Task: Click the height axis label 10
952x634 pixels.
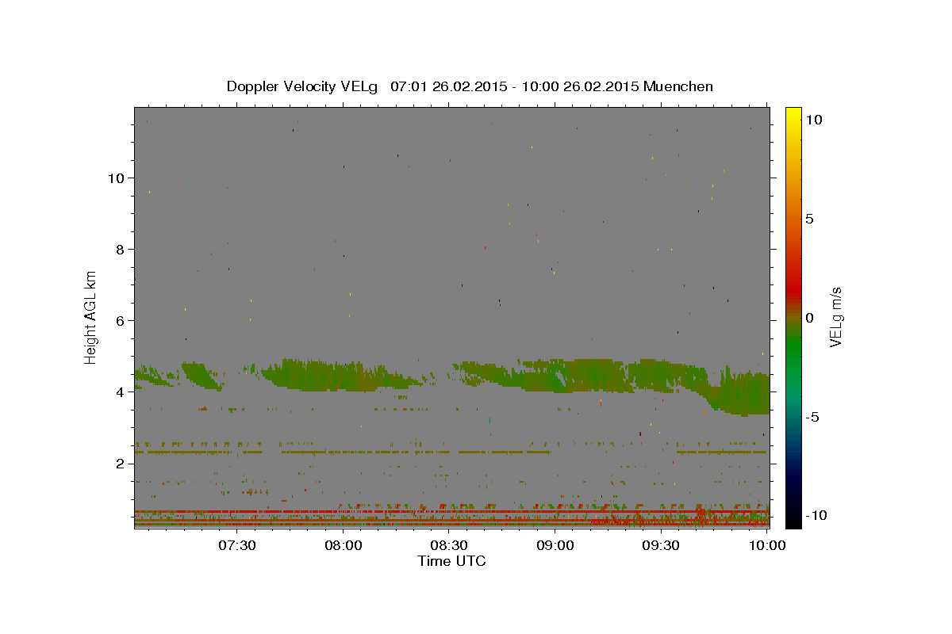Action: pyautogui.click(x=116, y=178)
